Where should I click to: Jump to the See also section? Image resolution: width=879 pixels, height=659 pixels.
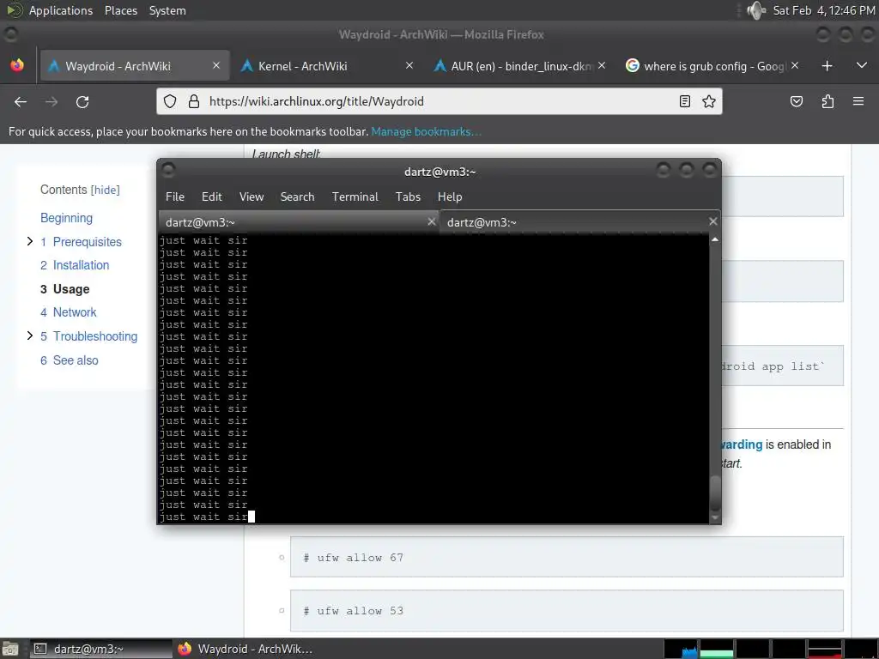click(69, 360)
